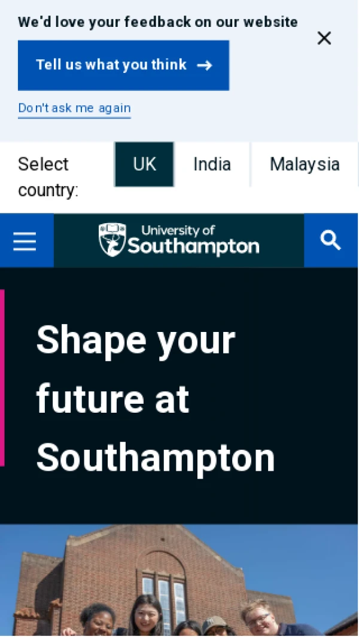Click the 'Don't ask me again' link
The width and height of the screenshot is (359, 637).
(x=74, y=108)
